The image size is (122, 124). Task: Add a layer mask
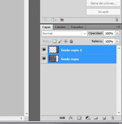[79, 118]
